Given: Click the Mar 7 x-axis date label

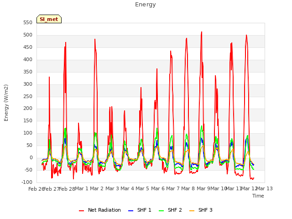Looking at the screenshot, I should click(x=173, y=188).
